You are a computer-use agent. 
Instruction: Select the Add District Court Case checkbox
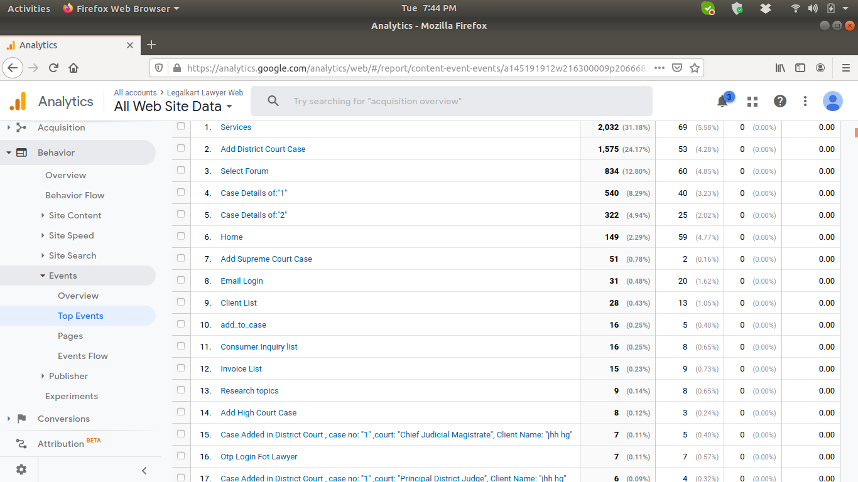[x=181, y=148]
